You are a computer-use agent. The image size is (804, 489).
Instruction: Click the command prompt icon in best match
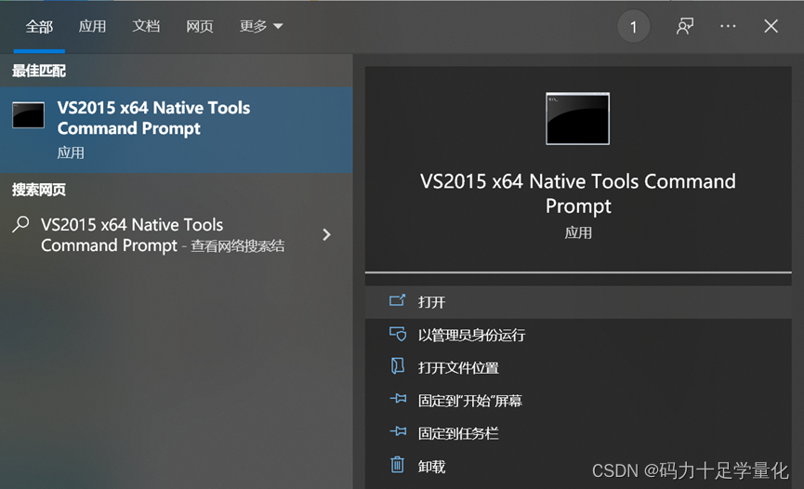tap(28, 115)
